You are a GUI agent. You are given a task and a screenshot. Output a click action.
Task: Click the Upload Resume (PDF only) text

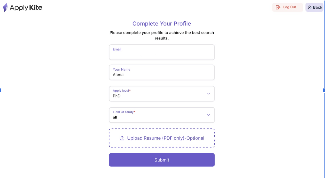pyautogui.click(x=166, y=138)
